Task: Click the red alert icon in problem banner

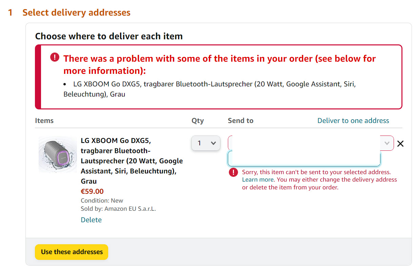Action: pos(55,57)
